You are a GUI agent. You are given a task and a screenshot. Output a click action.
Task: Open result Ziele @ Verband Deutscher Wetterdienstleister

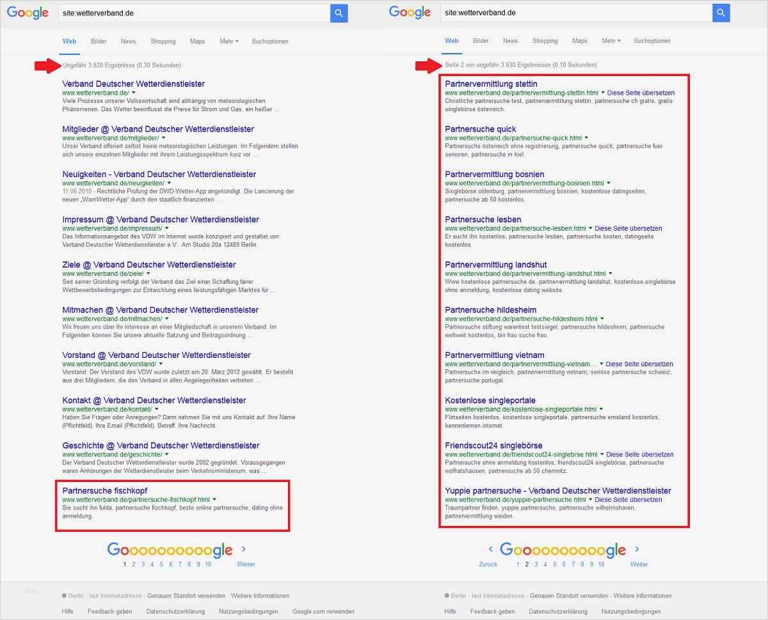pos(149,265)
